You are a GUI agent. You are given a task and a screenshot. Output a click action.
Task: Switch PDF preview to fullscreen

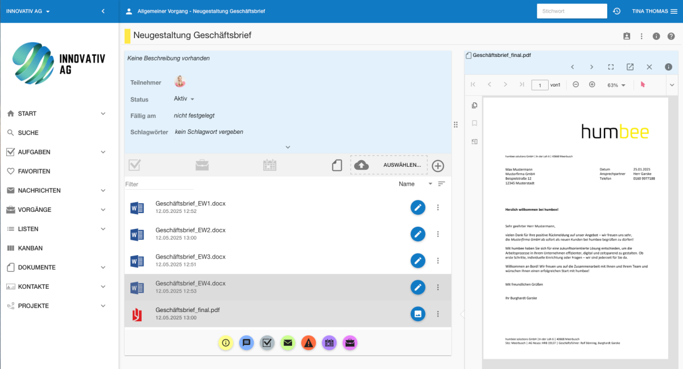point(611,67)
